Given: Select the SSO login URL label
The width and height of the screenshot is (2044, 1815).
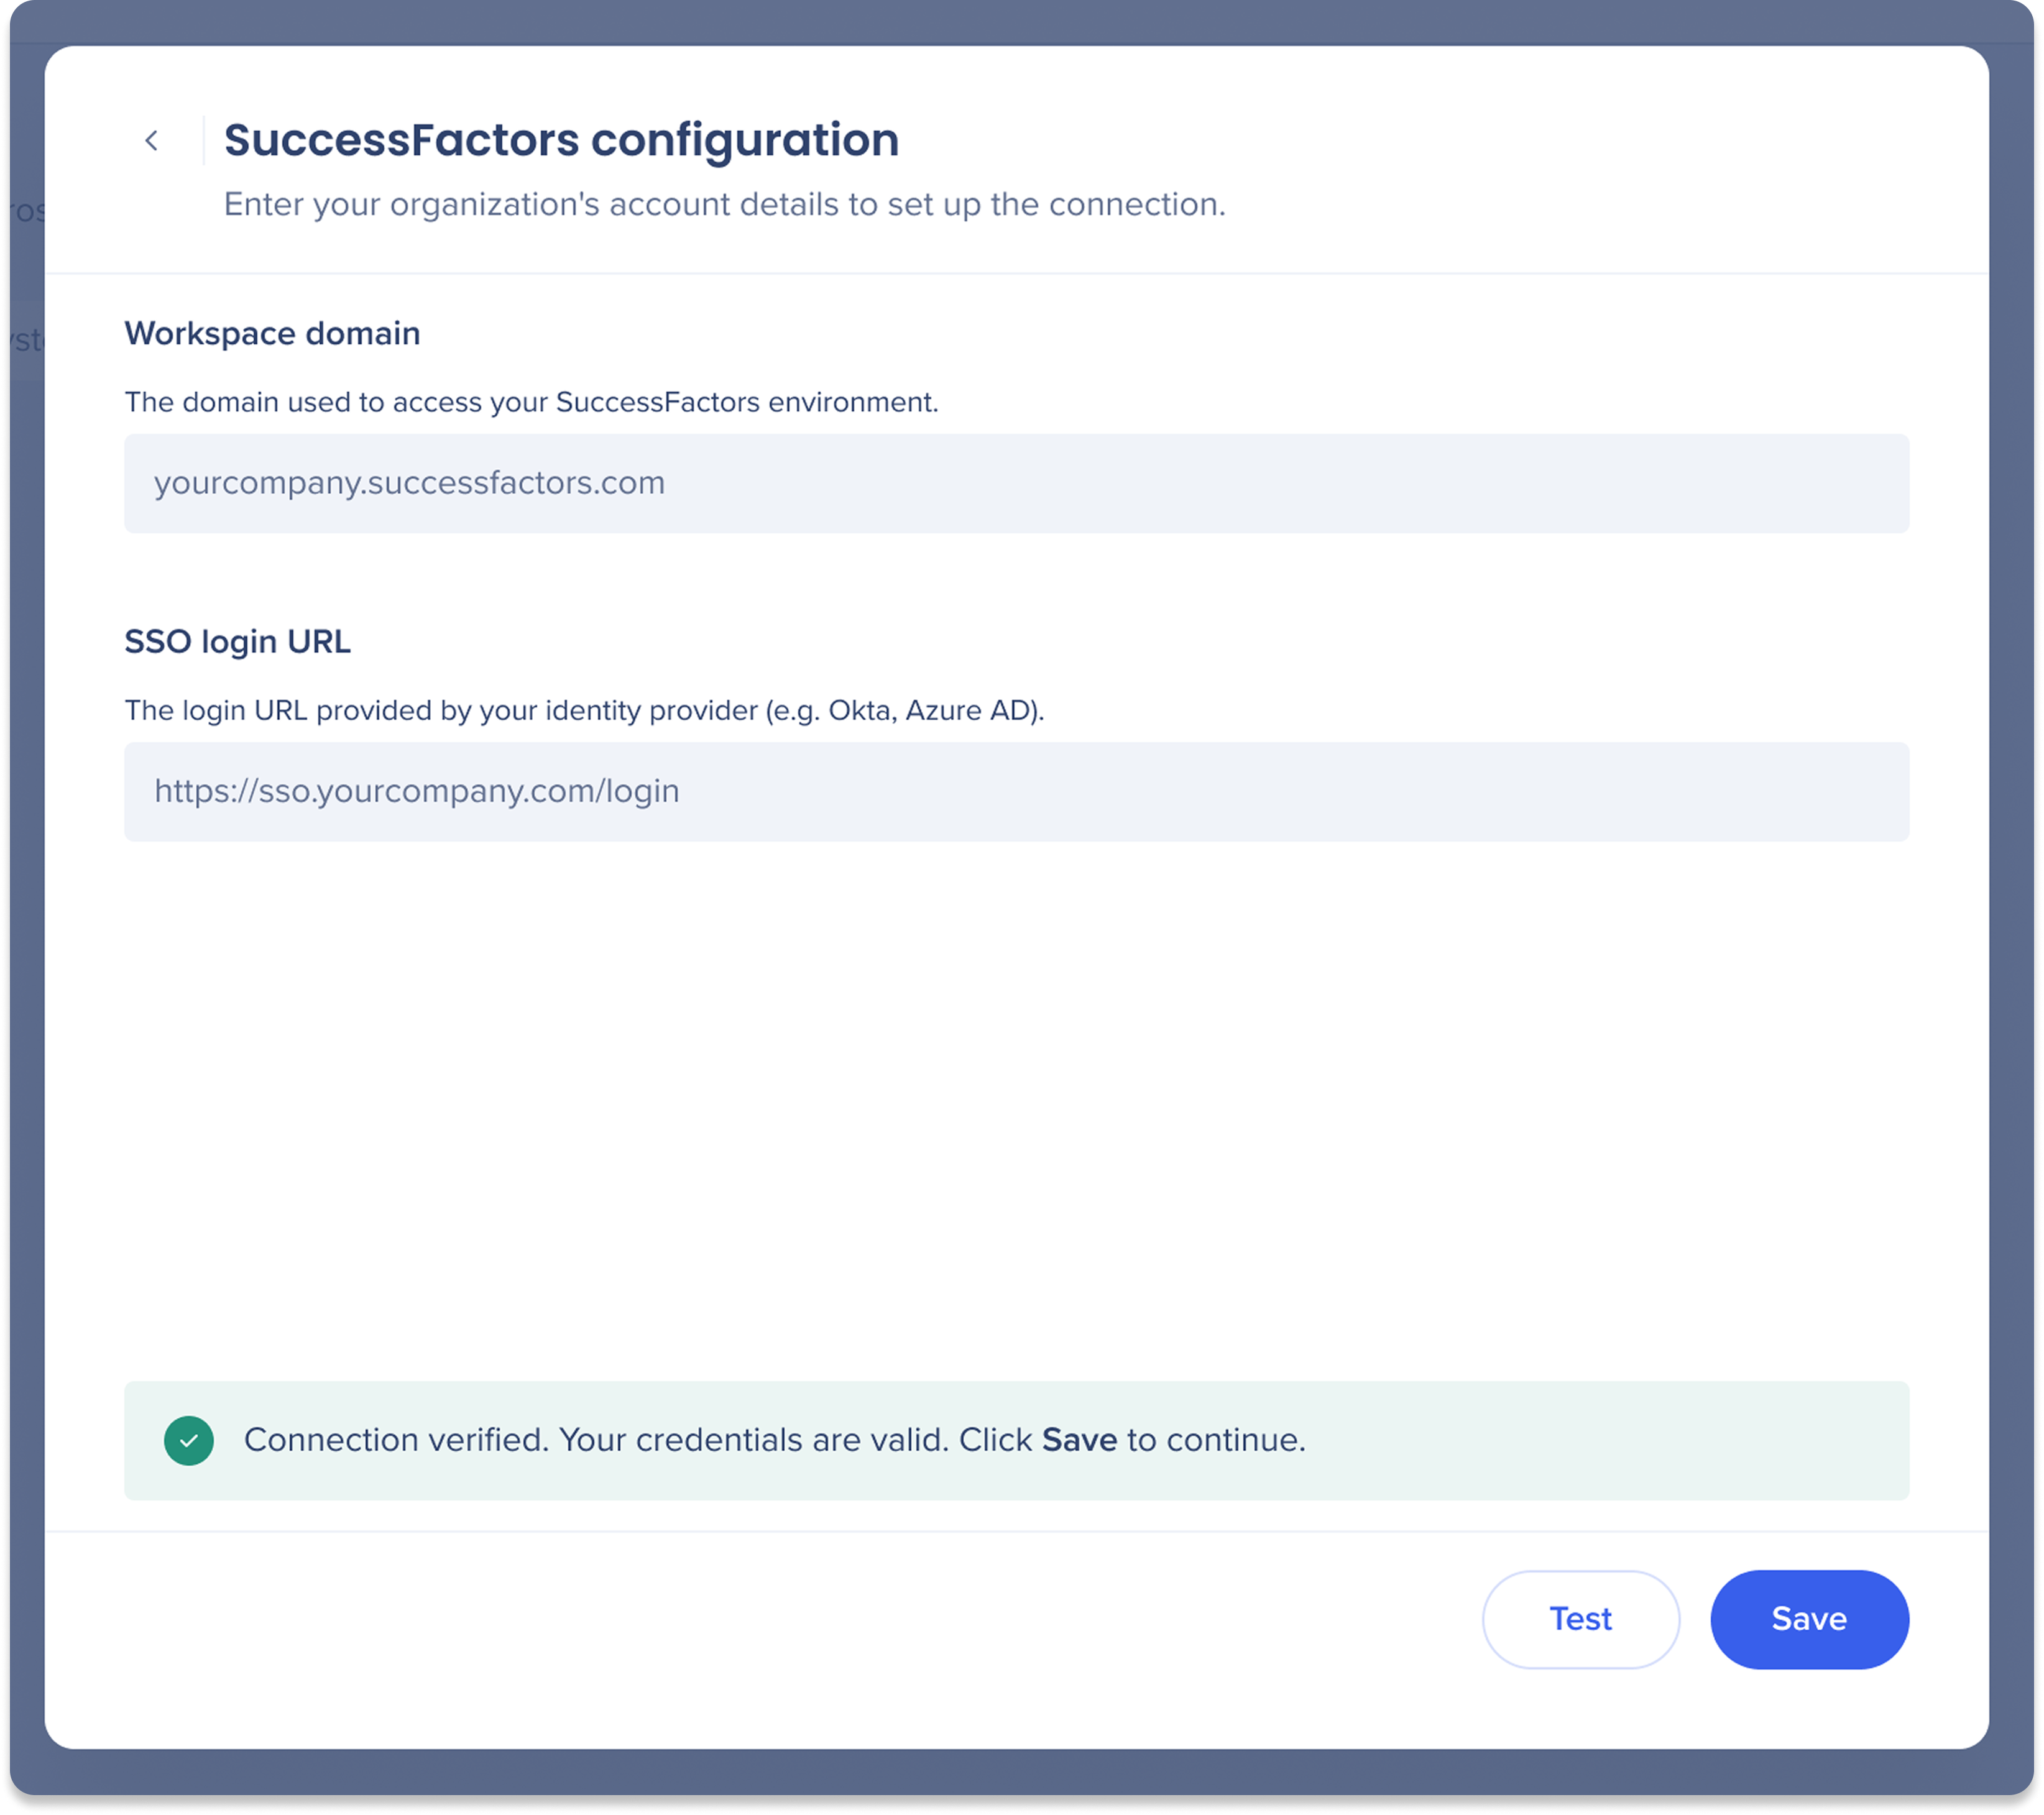Looking at the screenshot, I should pyautogui.click(x=237, y=641).
